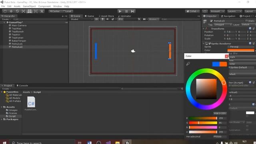Toggle scene lighting bulb icon
256x144 pixels.
tap(102, 19)
